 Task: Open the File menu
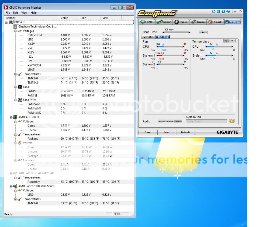(8, 13)
